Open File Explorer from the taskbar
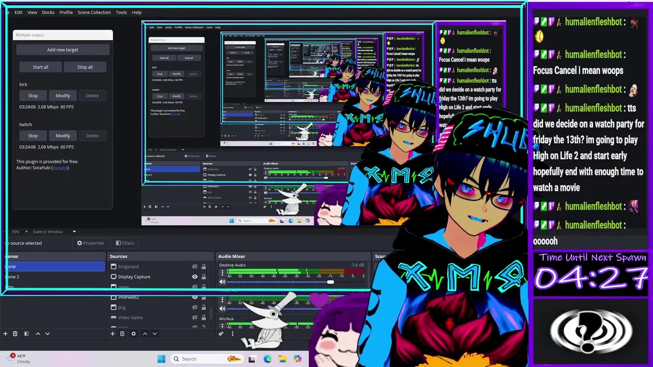 click(x=282, y=359)
